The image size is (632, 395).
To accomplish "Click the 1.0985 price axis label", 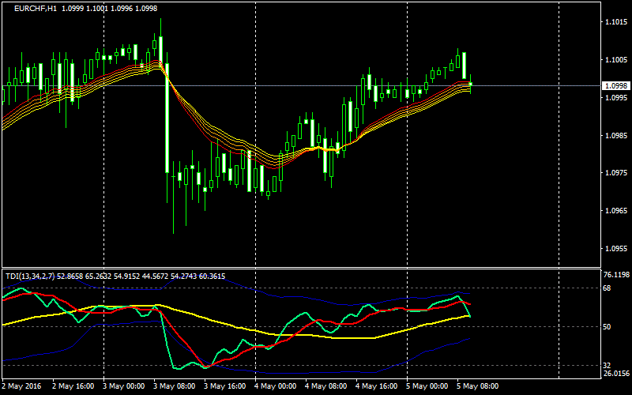I will coord(616,135).
